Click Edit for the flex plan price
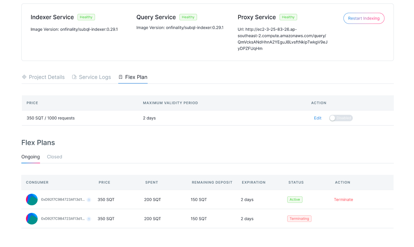 [318, 118]
